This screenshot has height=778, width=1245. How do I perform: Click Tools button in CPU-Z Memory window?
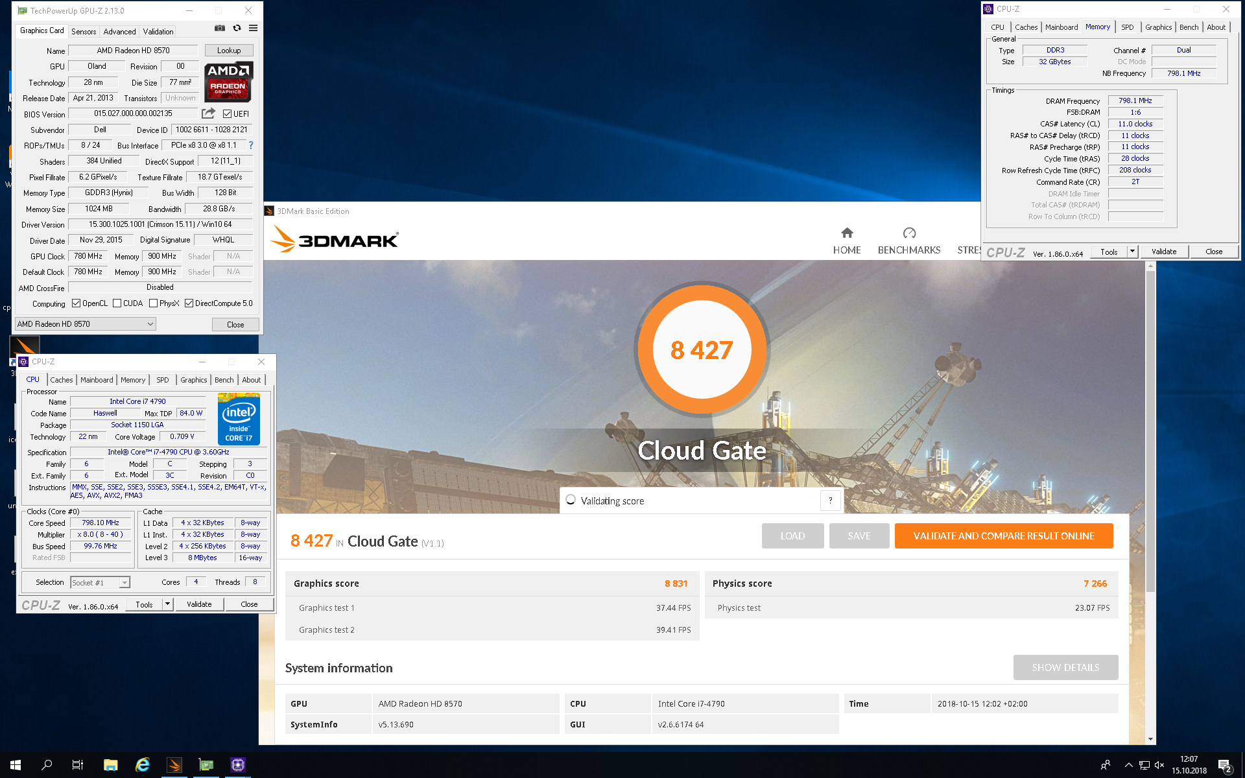(x=1109, y=252)
